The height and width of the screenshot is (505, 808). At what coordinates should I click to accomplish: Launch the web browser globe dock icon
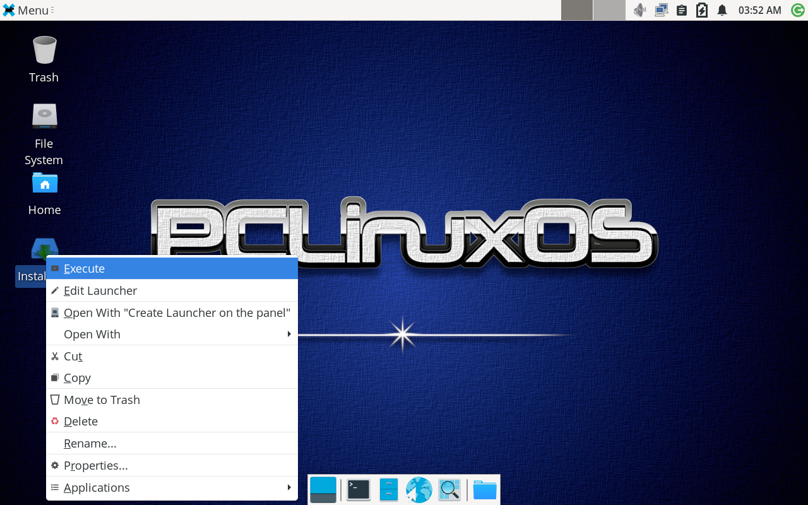(x=419, y=490)
